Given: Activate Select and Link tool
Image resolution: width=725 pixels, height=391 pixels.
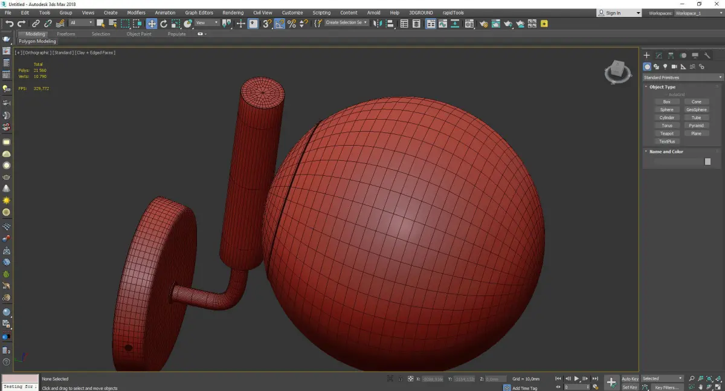Looking at the screenshot, I should [x=36, y=24].
